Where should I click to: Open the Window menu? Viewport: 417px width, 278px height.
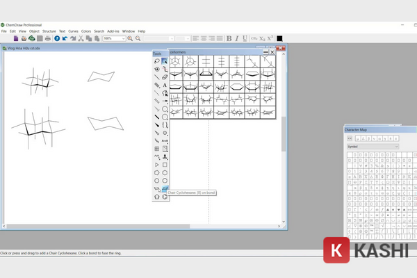pyautogui.click(x=129, y=31)
